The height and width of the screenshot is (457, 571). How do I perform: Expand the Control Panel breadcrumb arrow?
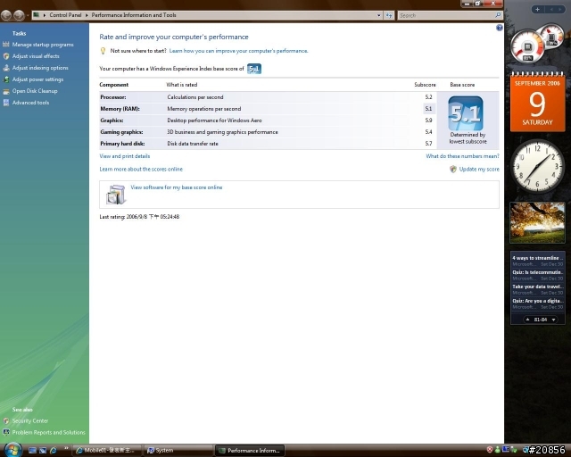[87, 15]
